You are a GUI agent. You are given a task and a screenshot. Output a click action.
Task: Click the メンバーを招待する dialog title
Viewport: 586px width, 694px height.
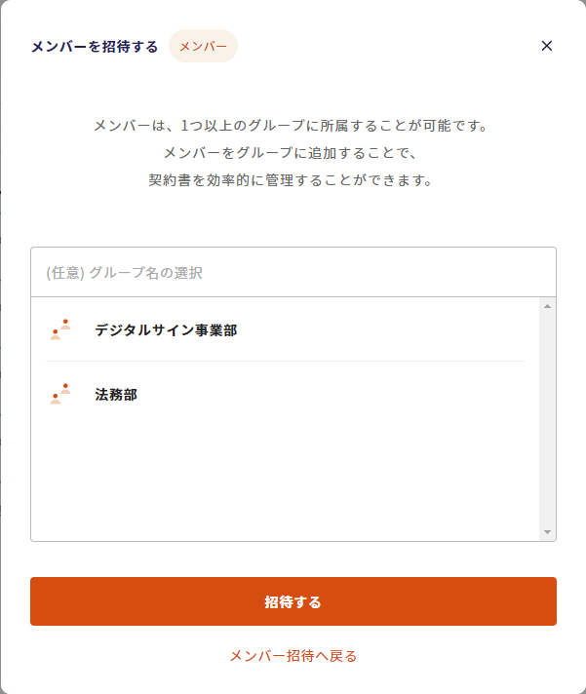coord(95,47)
